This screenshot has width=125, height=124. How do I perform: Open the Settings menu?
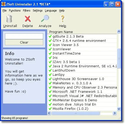click(38, 10)
